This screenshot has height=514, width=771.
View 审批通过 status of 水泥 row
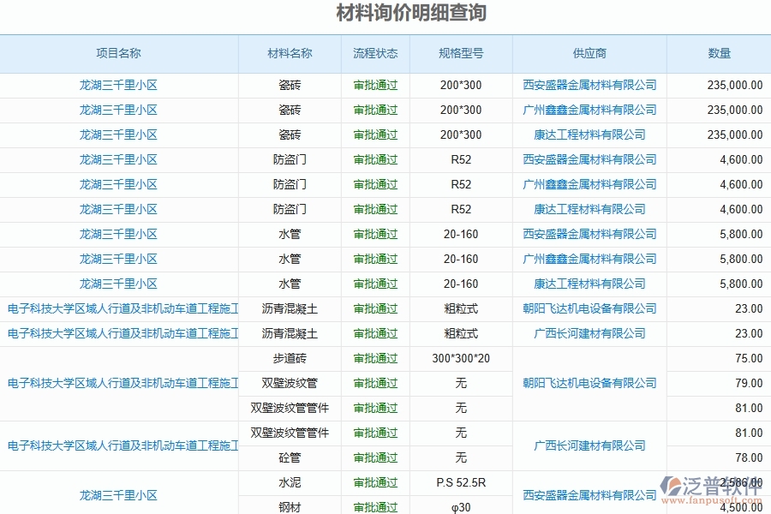(x=374, y=482)
